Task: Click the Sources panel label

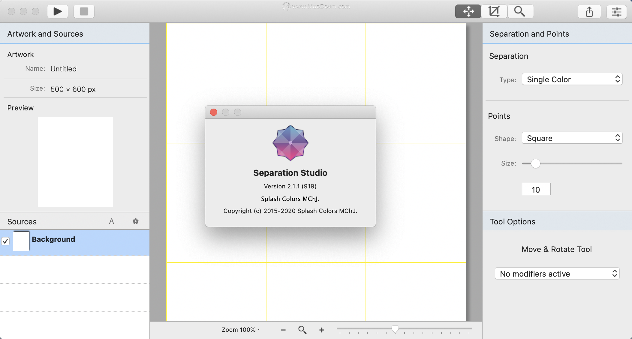Action: [x=22, y=221]
